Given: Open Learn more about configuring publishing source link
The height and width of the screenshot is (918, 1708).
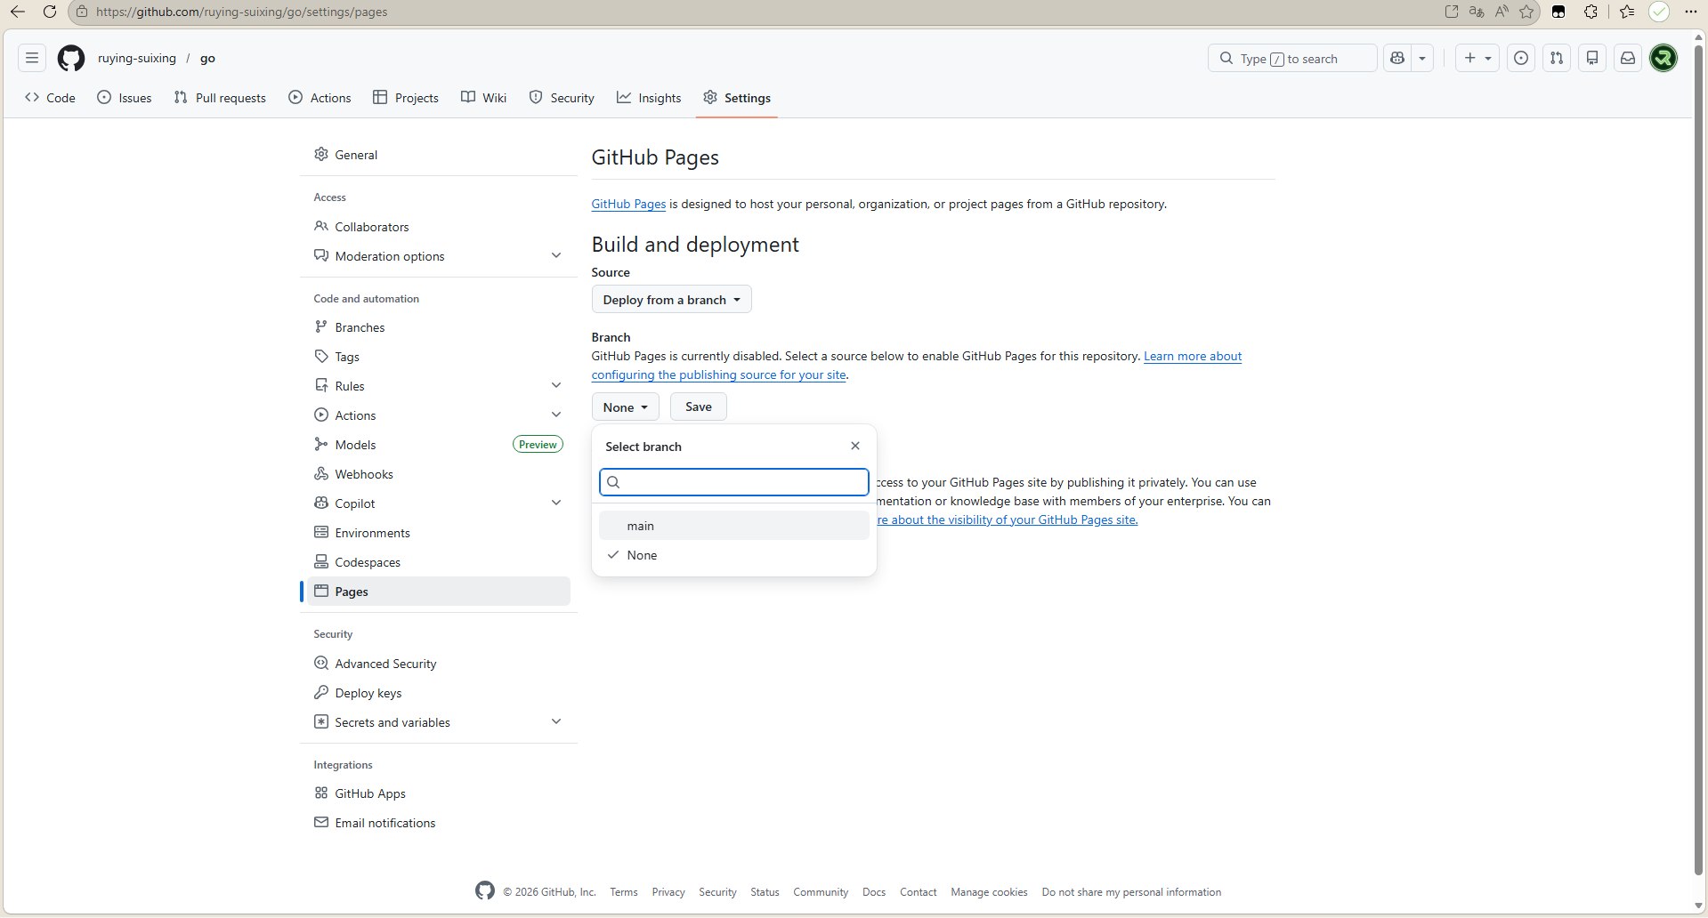Looking at the screenshot, I should [917, 366].
